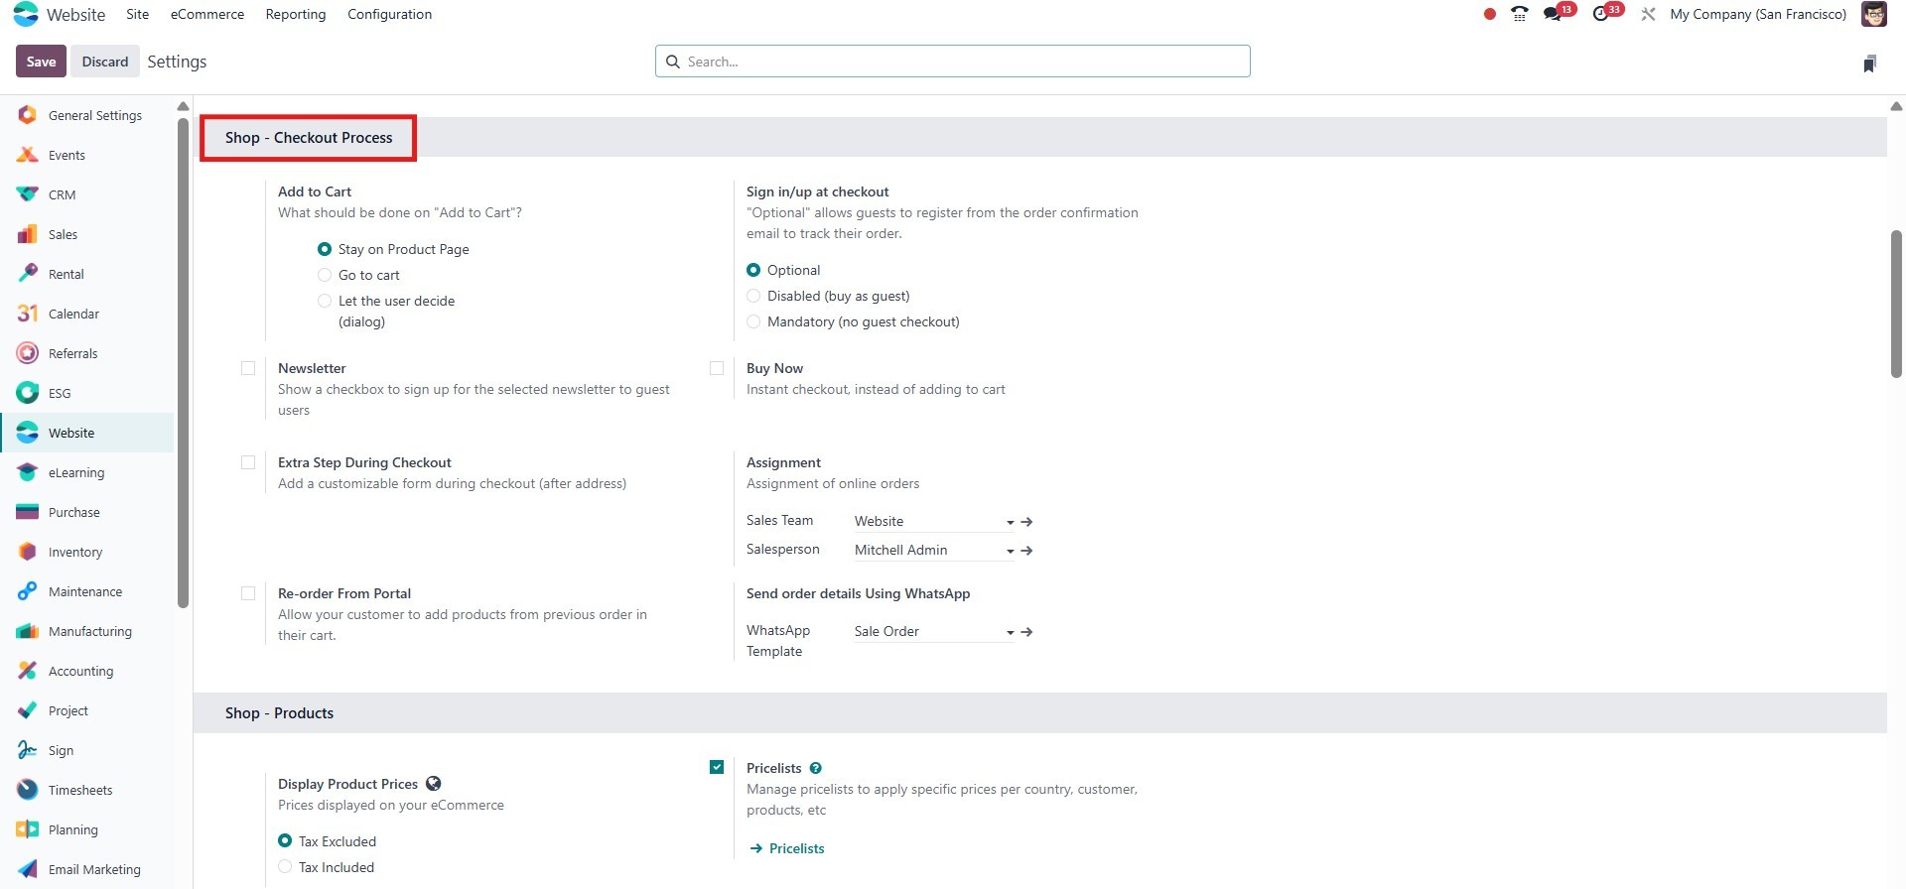The height and width of the screenshot is (889, 1906).
Task: Click the debug tools wrench icon
Action: point(1648,15)
